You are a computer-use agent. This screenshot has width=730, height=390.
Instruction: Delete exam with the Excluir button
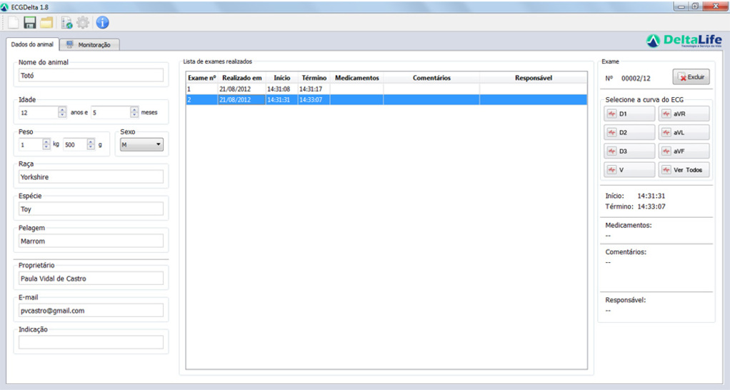[691, 77]
